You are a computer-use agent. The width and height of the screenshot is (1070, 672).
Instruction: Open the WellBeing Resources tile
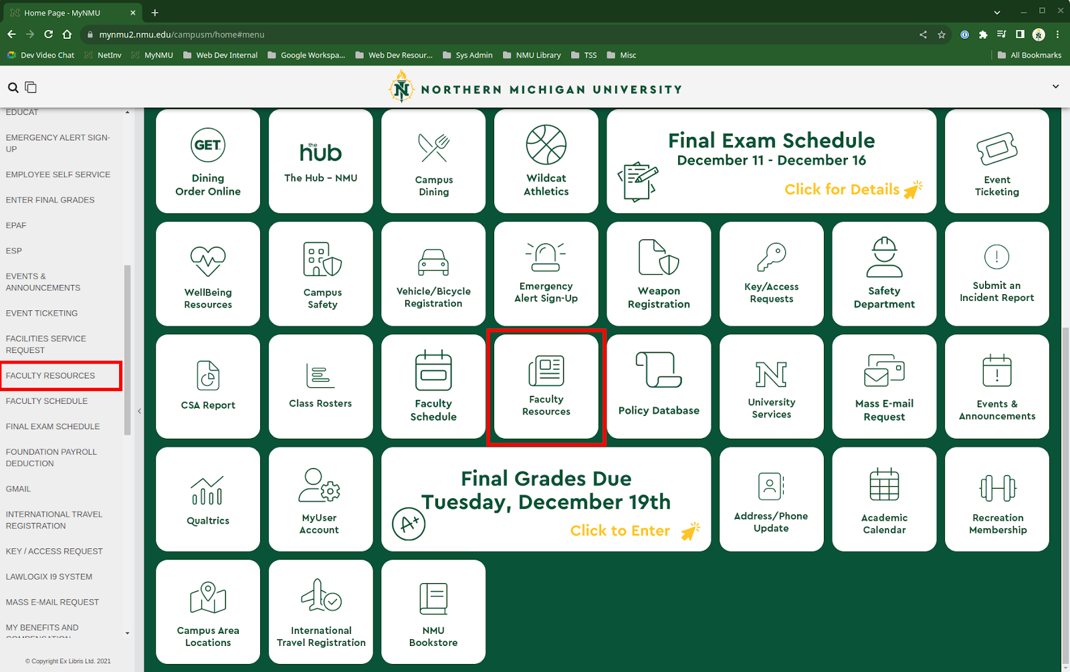[x=208, y=274]
